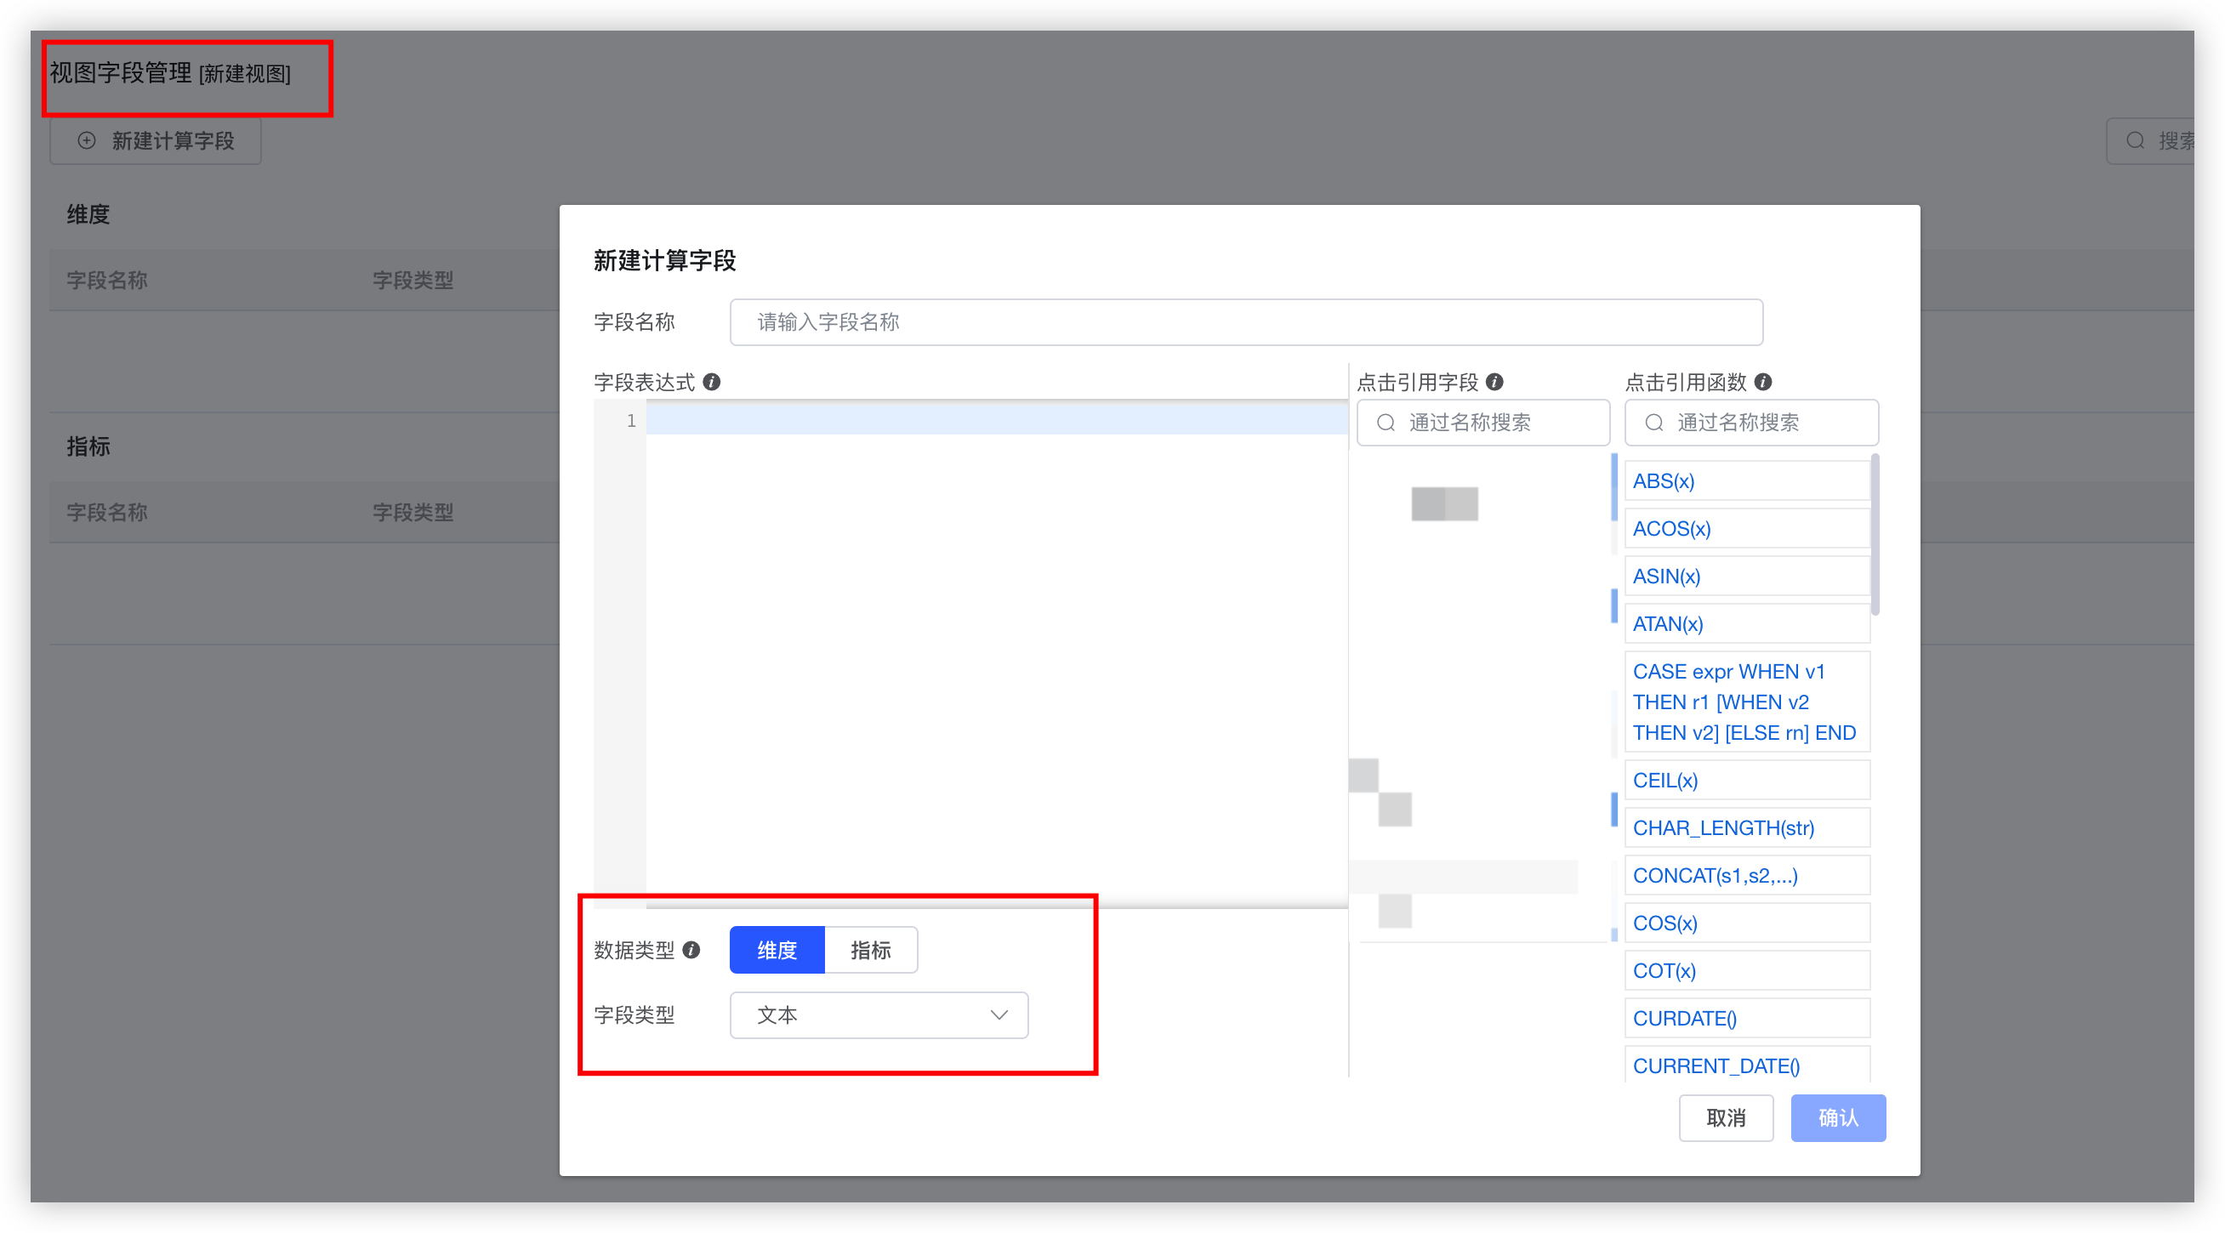The image size is (2225, 1233).
Task: Insert the CASE WHEN expression
Action: [1744, 702]
